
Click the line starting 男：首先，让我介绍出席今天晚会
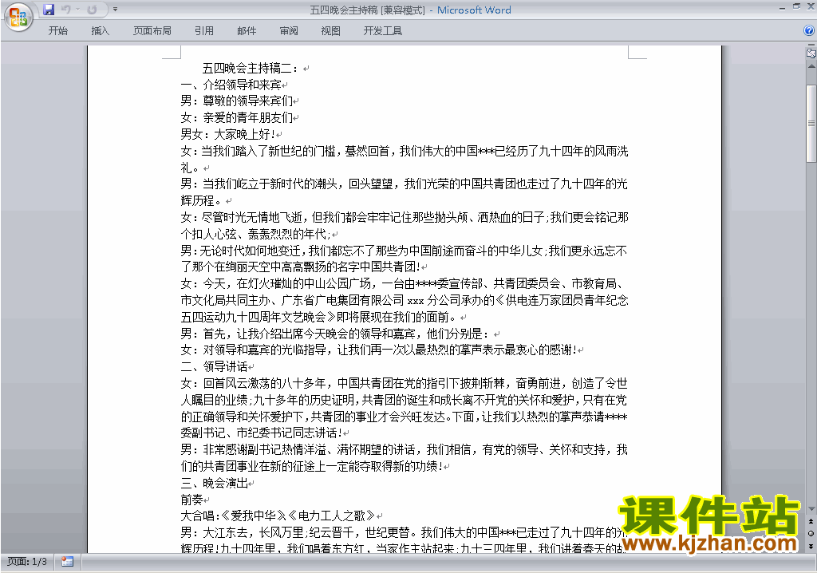pyautogui.click(x=335, y=334)
